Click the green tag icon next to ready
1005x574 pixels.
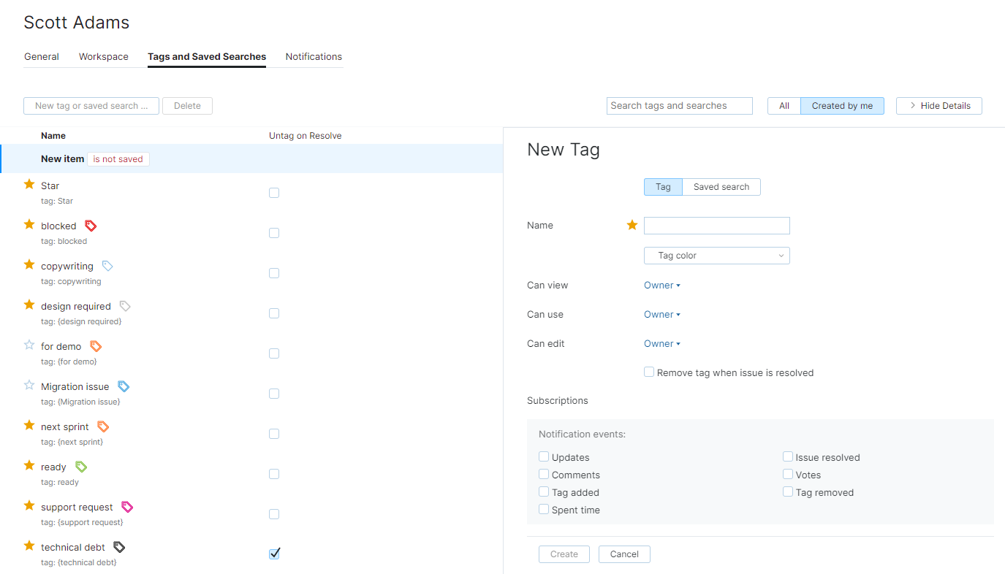click(81, 467)
